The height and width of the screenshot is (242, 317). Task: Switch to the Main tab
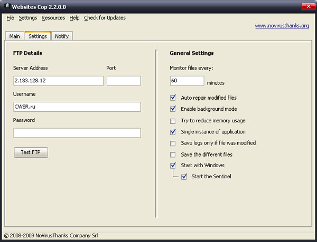pos(14,36)
